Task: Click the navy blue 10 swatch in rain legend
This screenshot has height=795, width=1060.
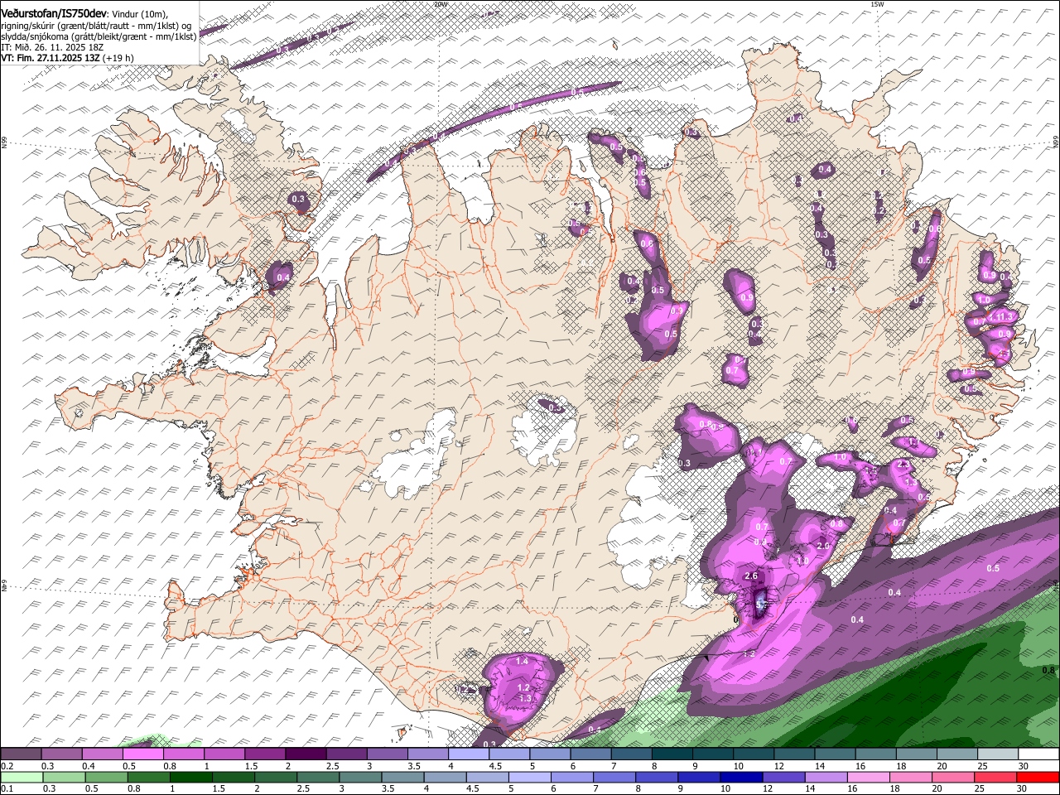Action: pyautogui.click(x=740, y=777)
